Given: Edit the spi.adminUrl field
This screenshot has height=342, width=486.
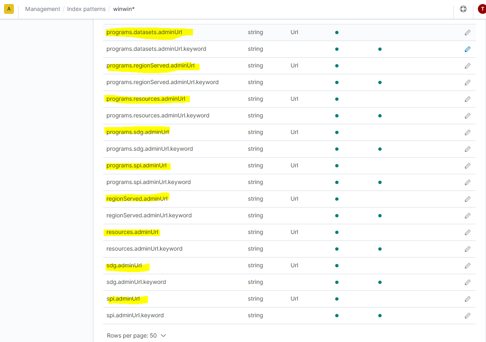Looking at the screenshot, I should tap(467, 299).
